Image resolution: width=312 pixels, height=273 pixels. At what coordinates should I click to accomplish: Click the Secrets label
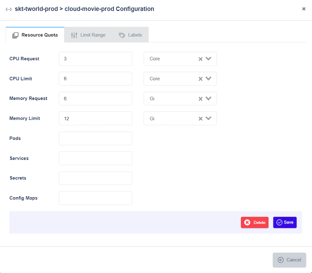click(18, 178)
